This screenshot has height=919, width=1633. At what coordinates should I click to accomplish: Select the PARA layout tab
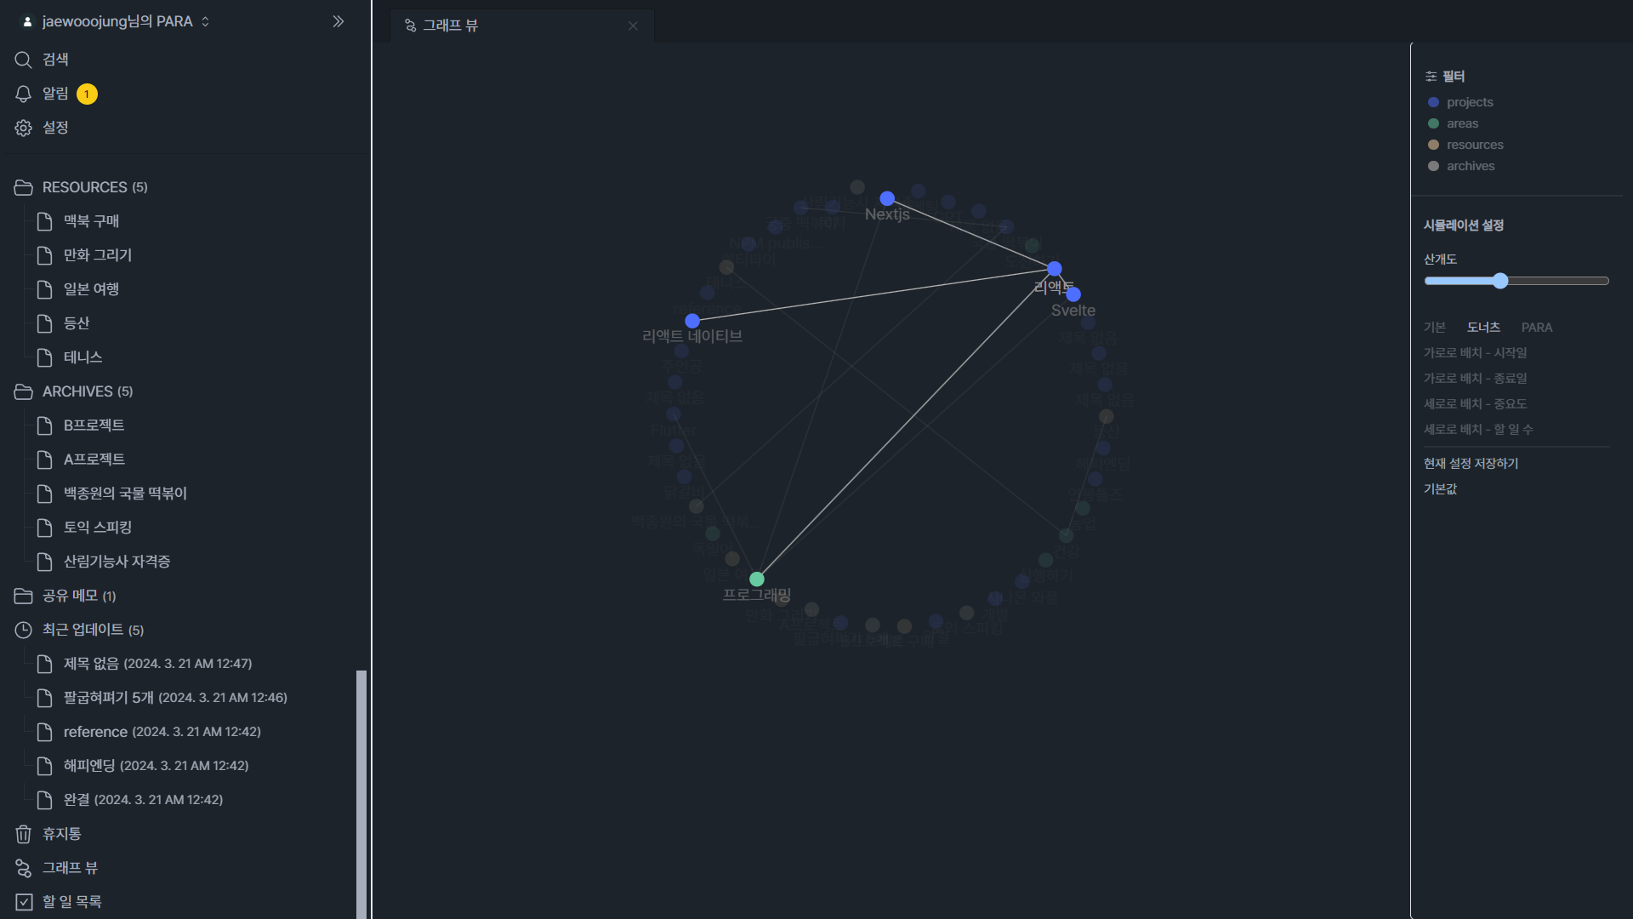point(1536,328)
